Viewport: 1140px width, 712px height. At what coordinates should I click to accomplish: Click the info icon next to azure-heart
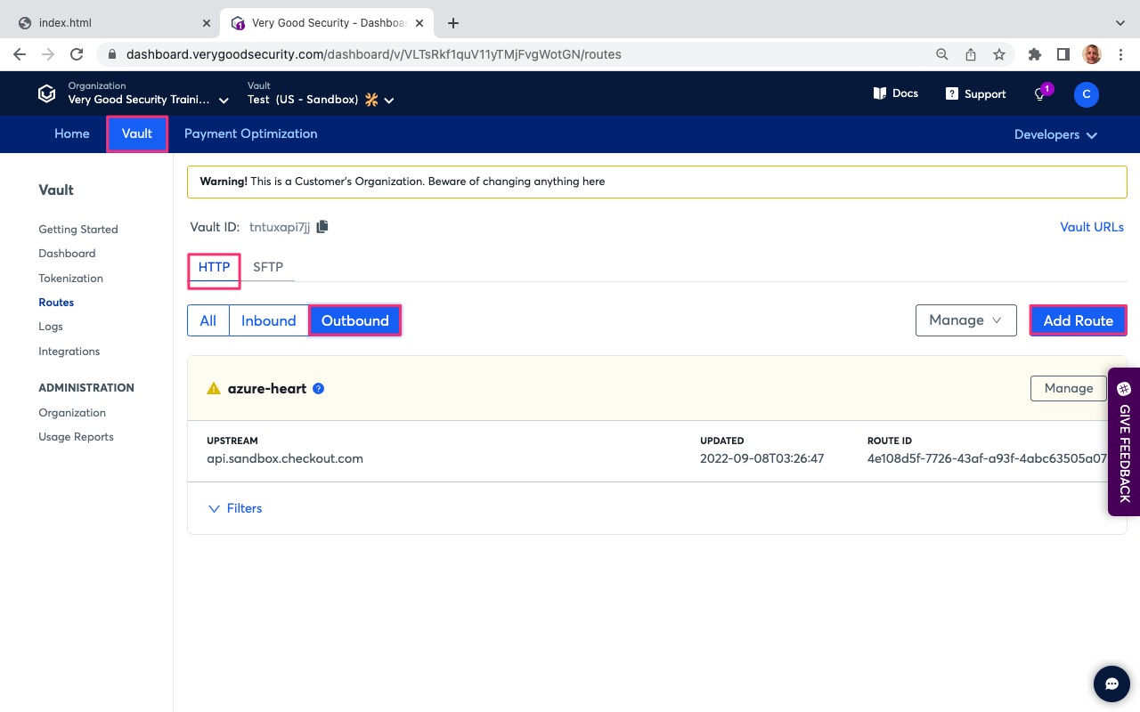click(319, 389)
